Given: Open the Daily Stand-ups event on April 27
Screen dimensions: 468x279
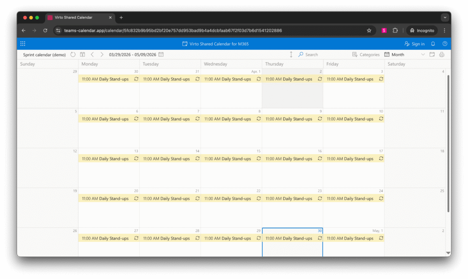Looking at the screenshot, I should tap(109, 238).
